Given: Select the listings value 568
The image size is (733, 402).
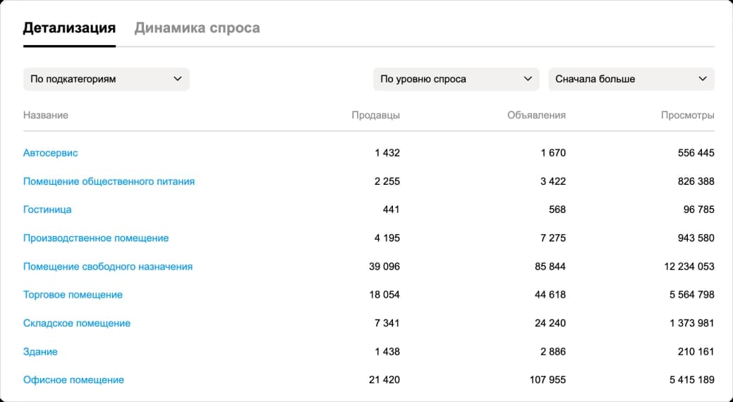Looking at the screenshot, I should point(557,209).
